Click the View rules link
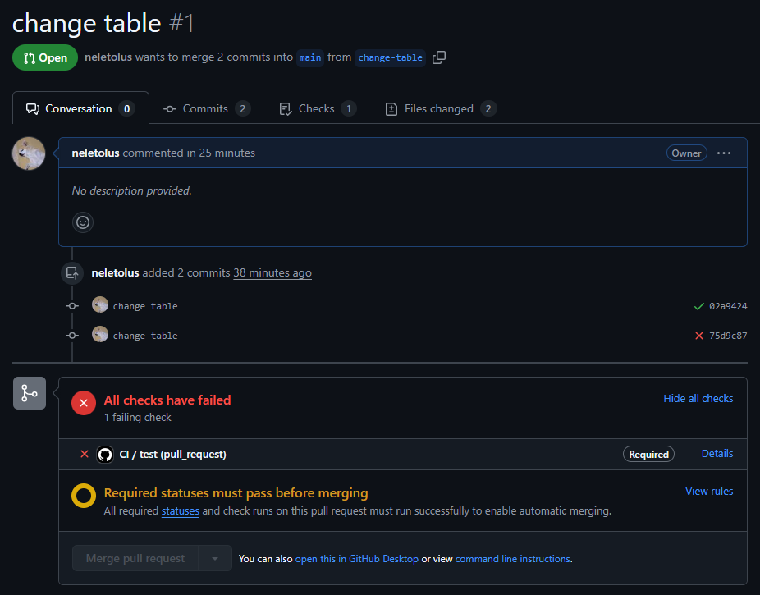The width and height of the screenshot is (760, 595). pos(709,491)
